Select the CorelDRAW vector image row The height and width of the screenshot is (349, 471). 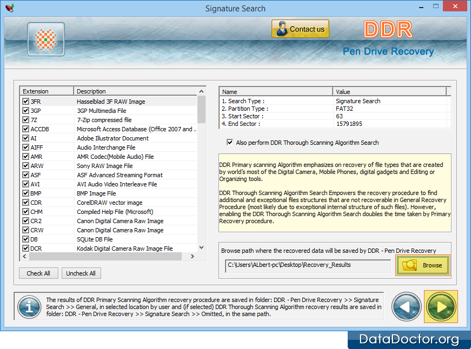tap(109, 203)
